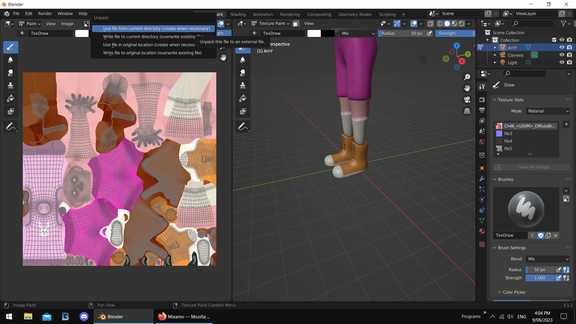Click the Save All Images button
Viewport: 576px width, 324px height.
[534, 167]
